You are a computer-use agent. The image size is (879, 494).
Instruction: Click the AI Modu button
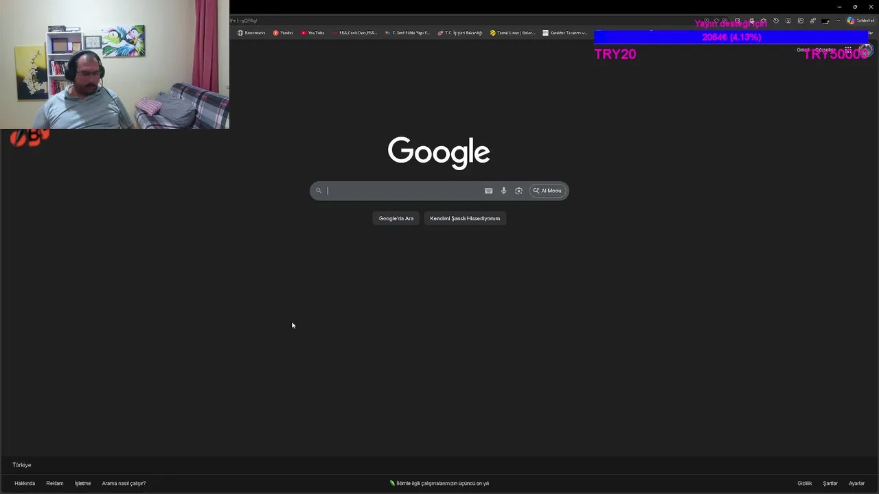coord(547,191)
